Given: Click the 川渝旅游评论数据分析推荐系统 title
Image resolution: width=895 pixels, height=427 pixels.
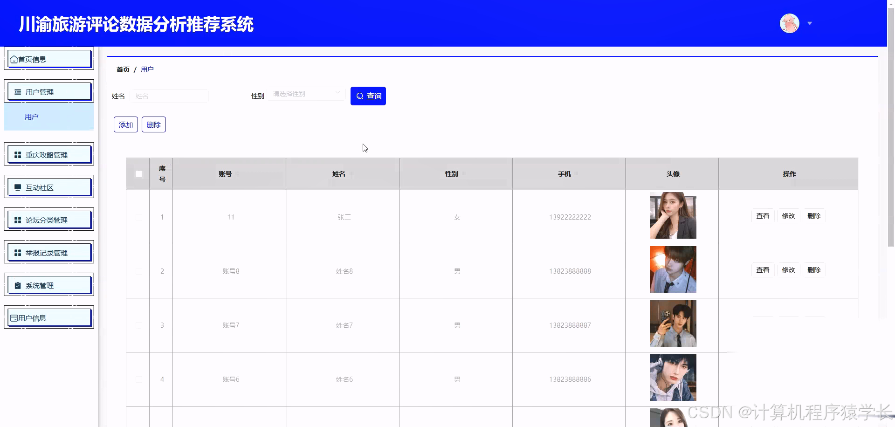Looking at the screenshot, I should [136, 24].
